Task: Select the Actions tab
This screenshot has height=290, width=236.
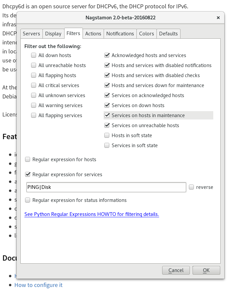Action: click(x=93, y=34)
